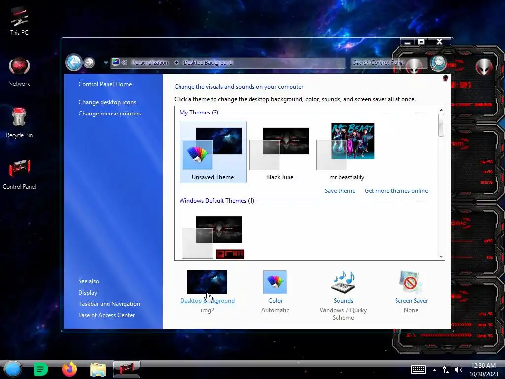The width and height of the screenshot is (505, 379).
Task: Click the Forward navigation arrow button
Action: [89, 62]
